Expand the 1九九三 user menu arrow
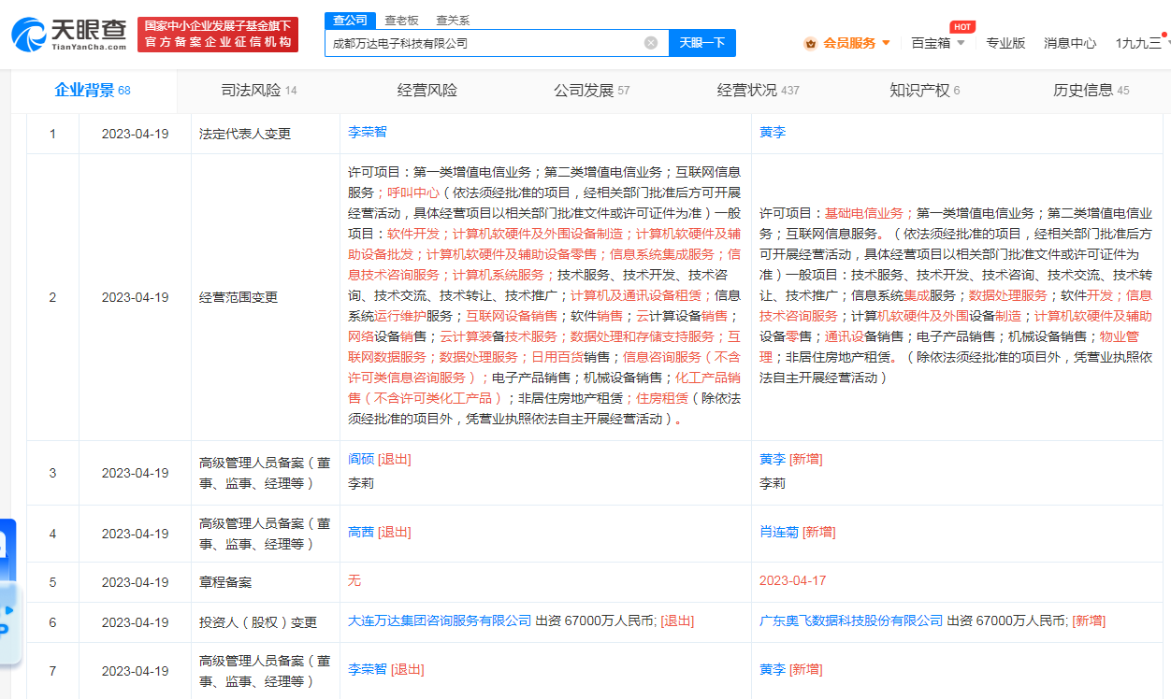1171x699 pixels. pos(1166,43)
